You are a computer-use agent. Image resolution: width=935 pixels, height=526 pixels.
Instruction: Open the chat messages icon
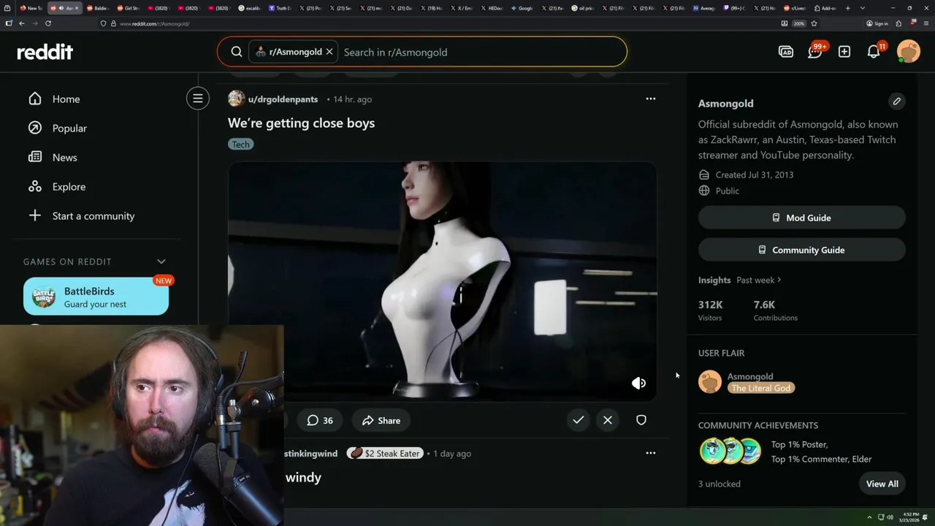[x=815, y=52]
